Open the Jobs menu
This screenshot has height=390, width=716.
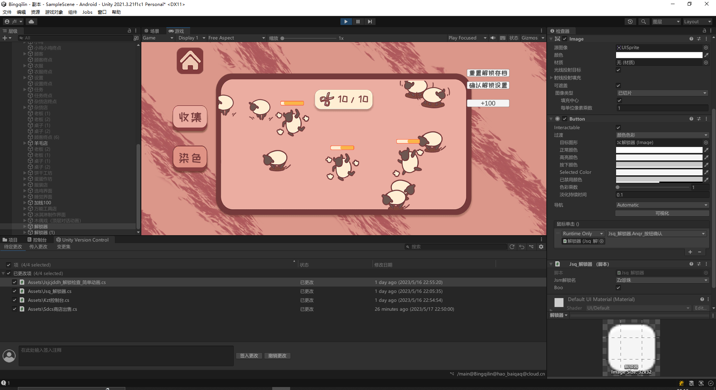click(x=87, y=12)
